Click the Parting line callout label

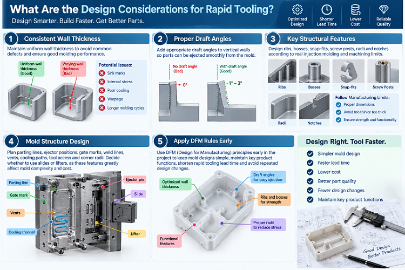(18, 183)
